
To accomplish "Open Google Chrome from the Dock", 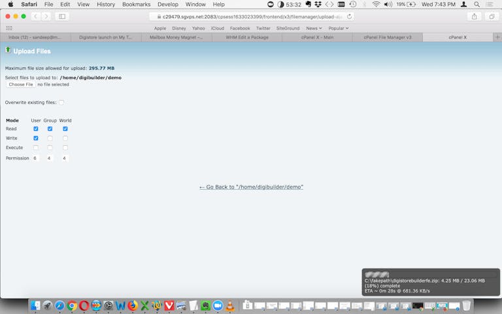I will (72, 305).
